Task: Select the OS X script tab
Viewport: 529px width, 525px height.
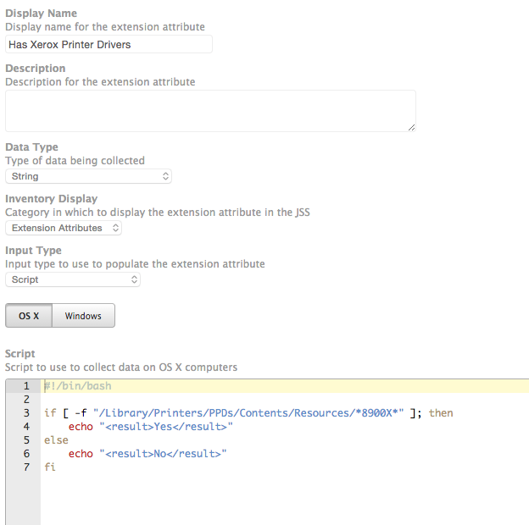Action: (x=29, y=316)
